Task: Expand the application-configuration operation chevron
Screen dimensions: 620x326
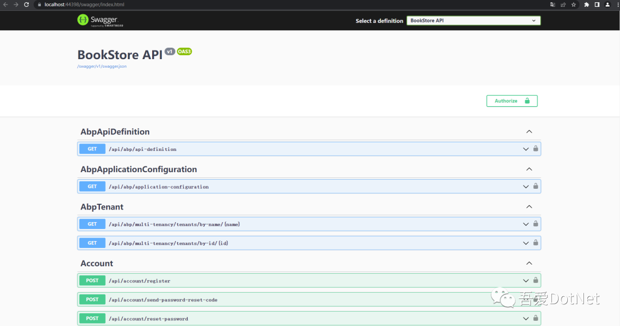Action: pyautogui.click(x=525, y=187)
